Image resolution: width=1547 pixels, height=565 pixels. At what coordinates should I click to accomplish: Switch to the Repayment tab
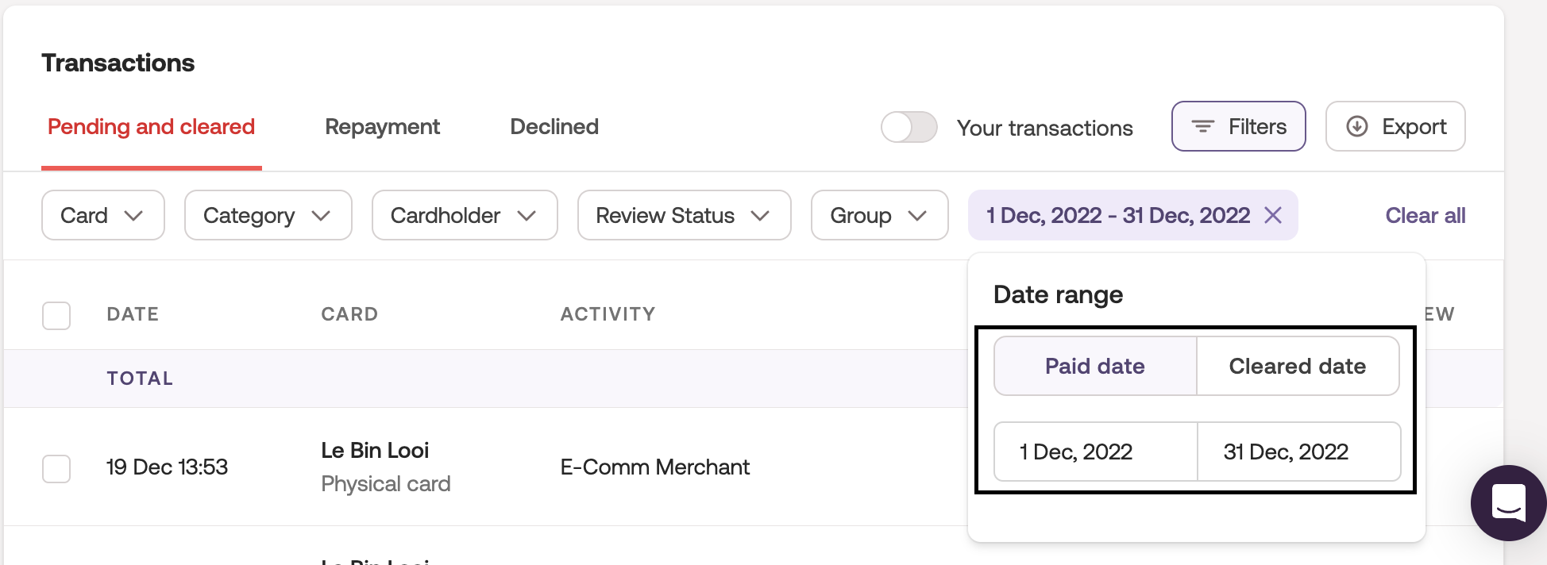(x=382, y=127)
